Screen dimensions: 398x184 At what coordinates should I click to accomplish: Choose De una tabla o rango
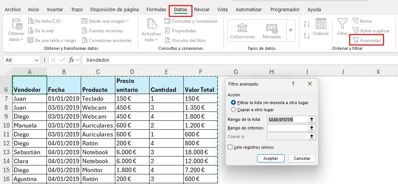pos(52,41)
